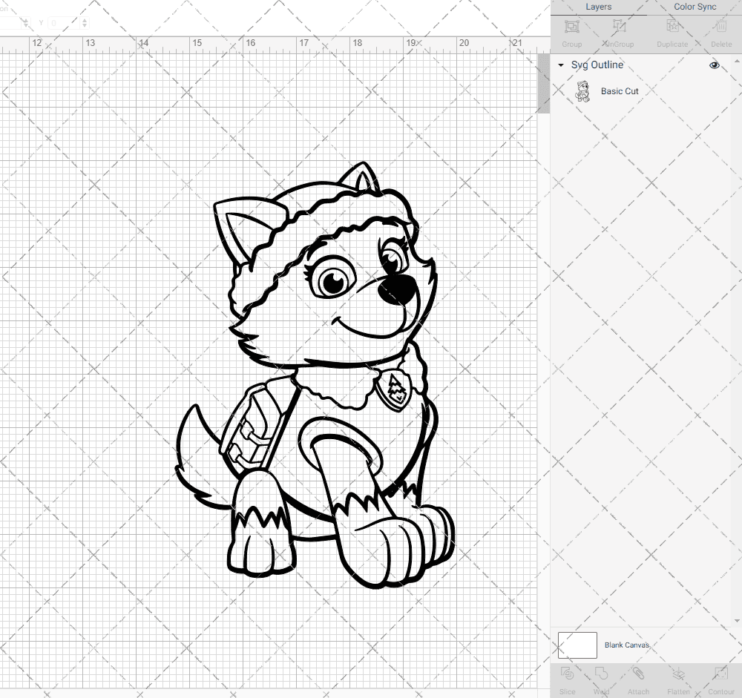
Task: Switch to the Color Sync tab
Action: [x=695, y=7]
